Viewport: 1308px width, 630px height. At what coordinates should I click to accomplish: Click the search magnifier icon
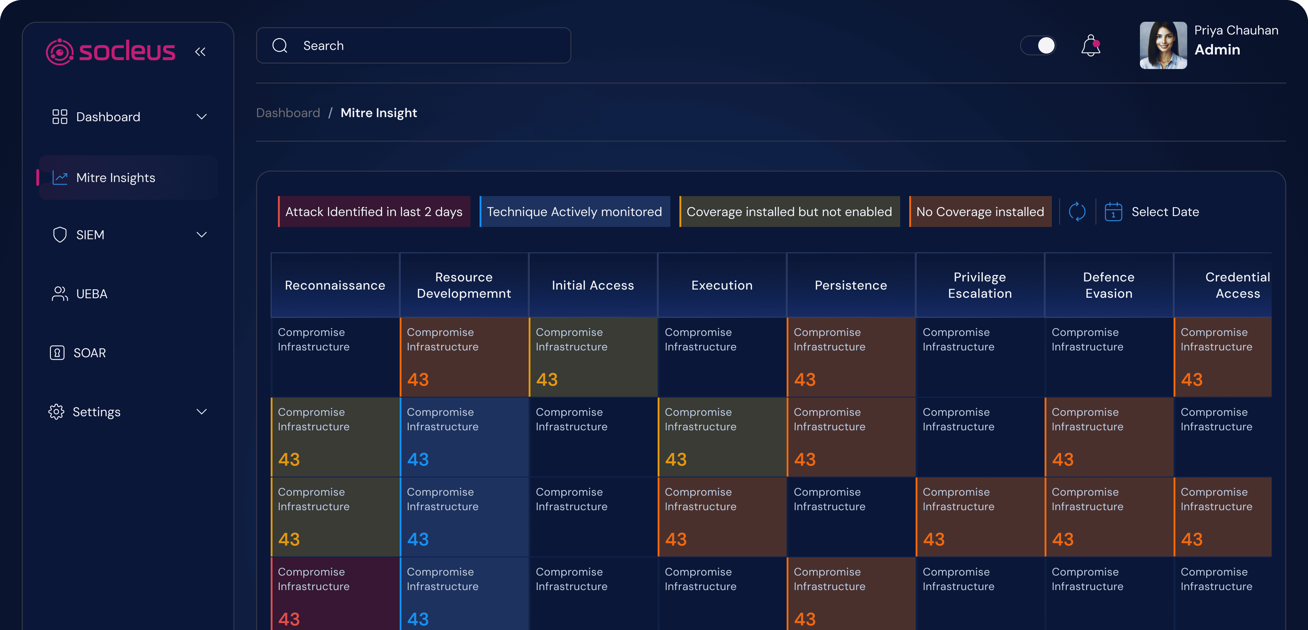click(280, 46)
